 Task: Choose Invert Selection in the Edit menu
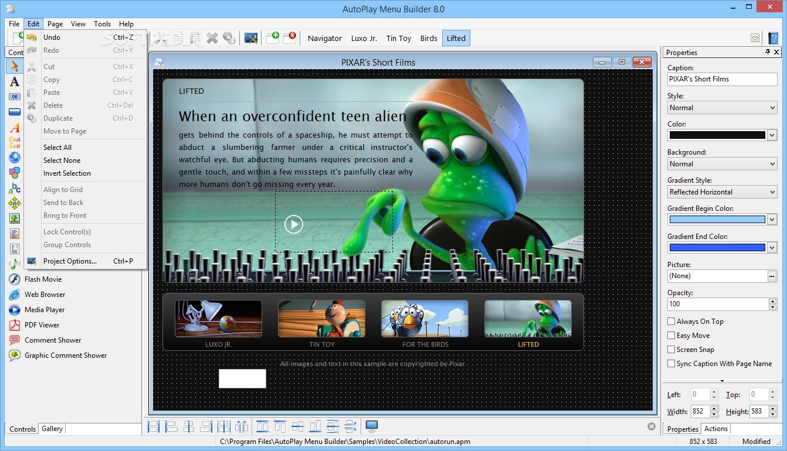click(x=85, y=173)
